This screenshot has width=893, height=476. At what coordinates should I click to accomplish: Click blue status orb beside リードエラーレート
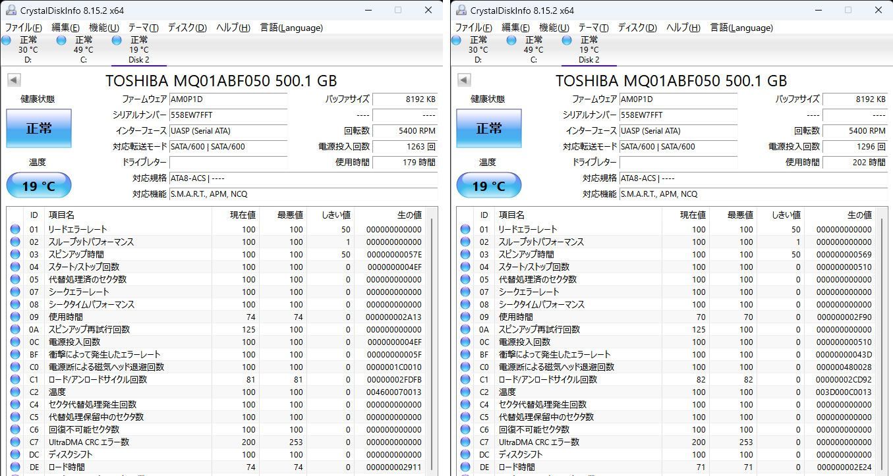pyautogui.click(x=14, y=228)
